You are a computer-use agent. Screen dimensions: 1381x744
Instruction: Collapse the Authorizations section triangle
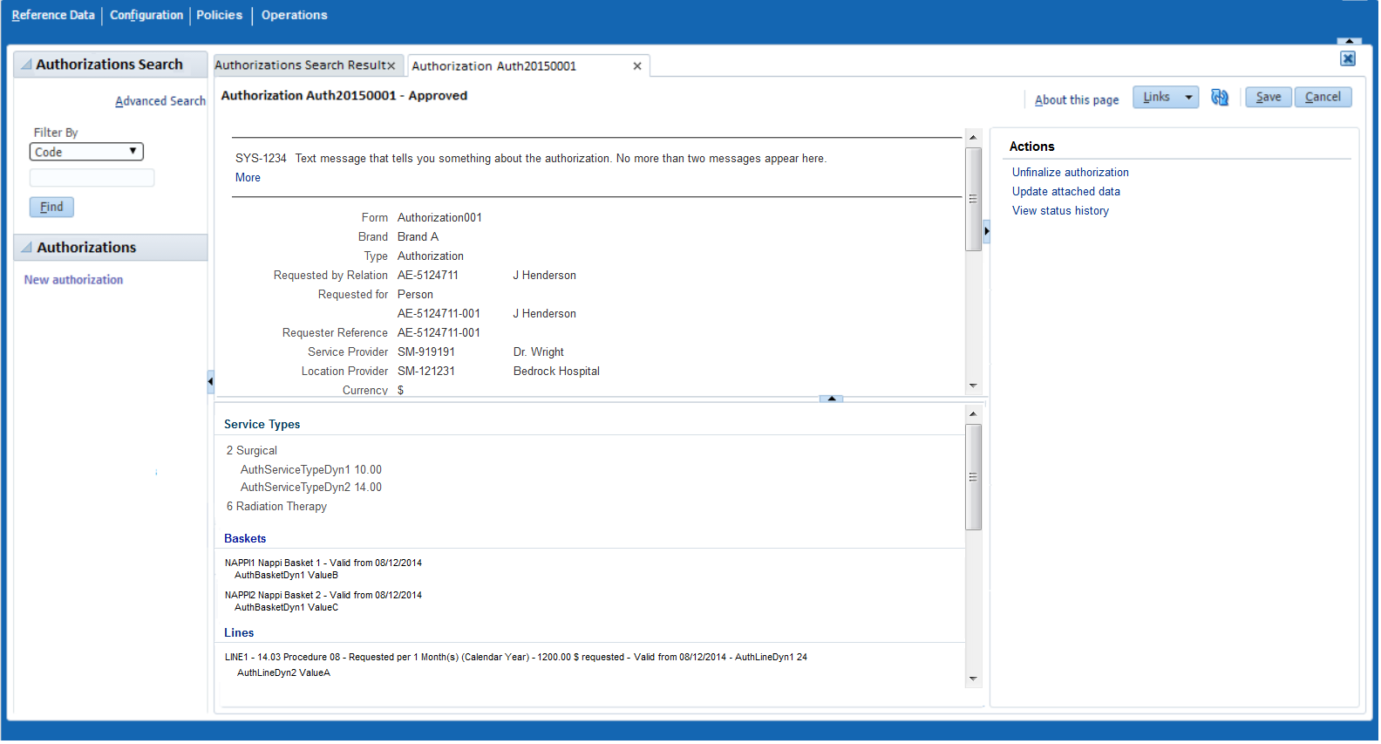[27, 248]
